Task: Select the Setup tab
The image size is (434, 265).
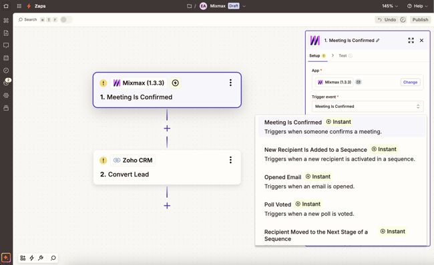Action: [317, 56]
